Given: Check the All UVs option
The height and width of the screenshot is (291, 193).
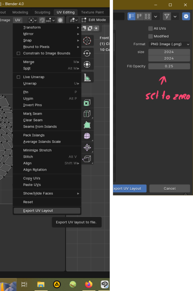Looking at the screenshot, I should click(151, 28).
